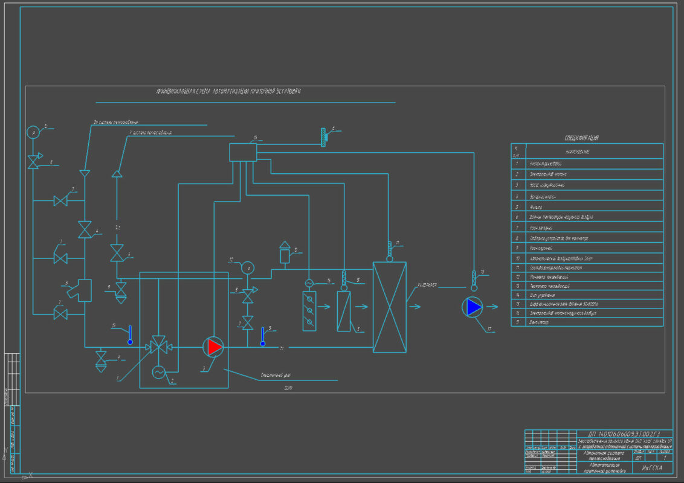Select the drain valve at the return riser base
This screenshot has height=483, width=684.
(x=121, y=292)
